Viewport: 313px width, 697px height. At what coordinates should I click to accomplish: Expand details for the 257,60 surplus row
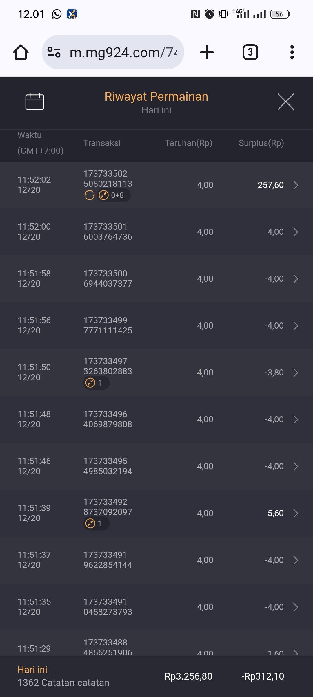click(296, 185)
